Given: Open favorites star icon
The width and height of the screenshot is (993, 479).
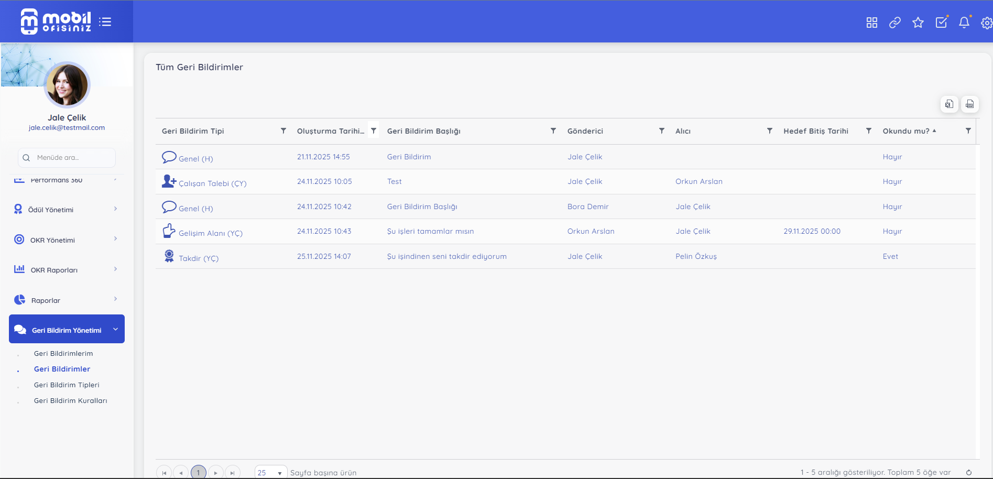Looking at the screenshot, I should [x=918, y=23].
